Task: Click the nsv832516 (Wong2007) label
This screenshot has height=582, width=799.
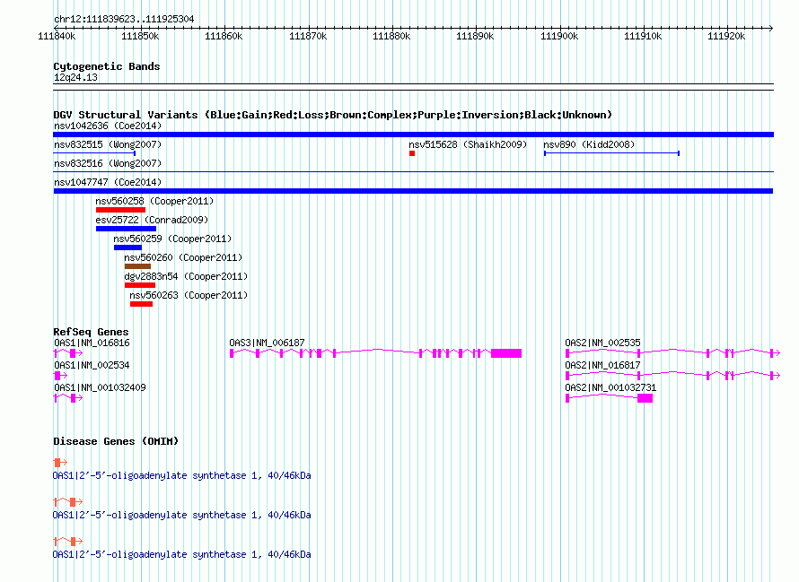Action: pos(108,163)
